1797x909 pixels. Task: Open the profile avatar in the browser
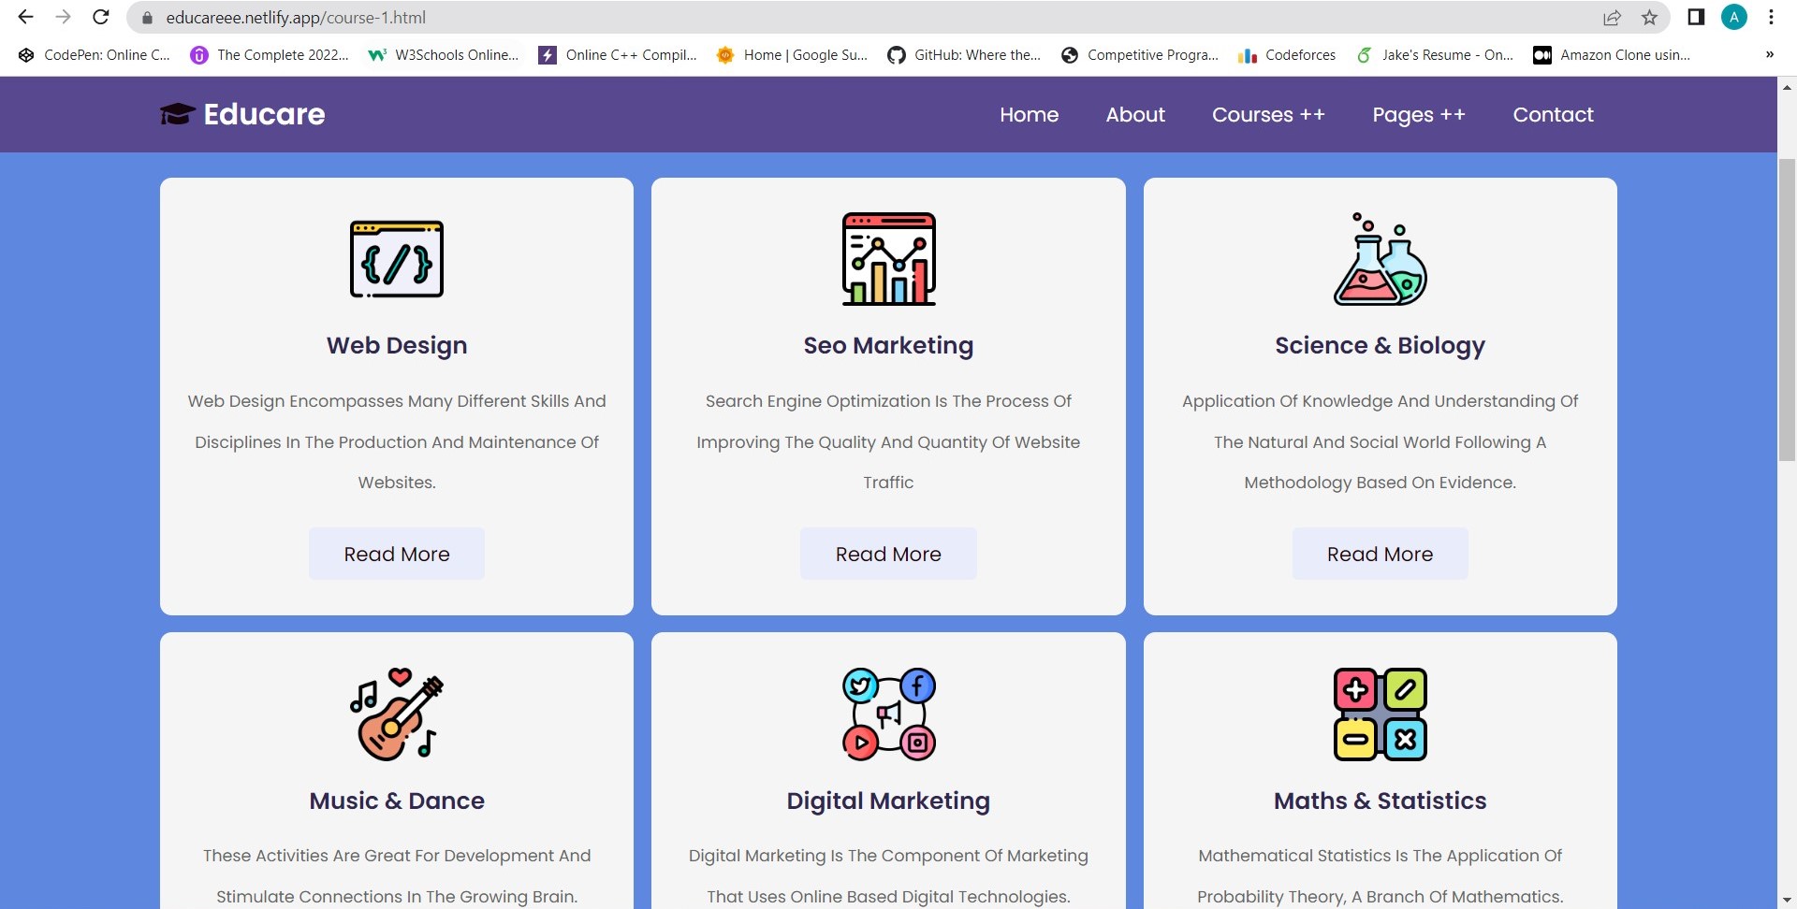1734,17
